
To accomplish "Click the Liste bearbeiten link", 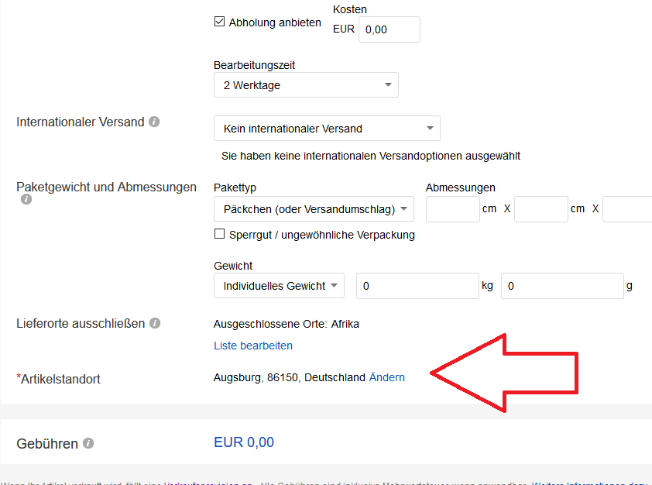I will (252, 345).
